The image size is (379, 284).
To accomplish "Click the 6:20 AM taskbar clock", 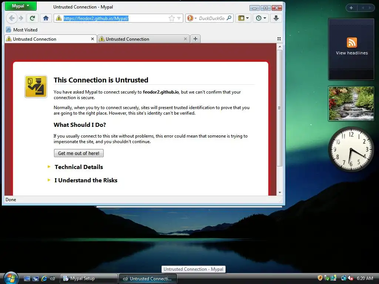I will click(x=365, y=278).
